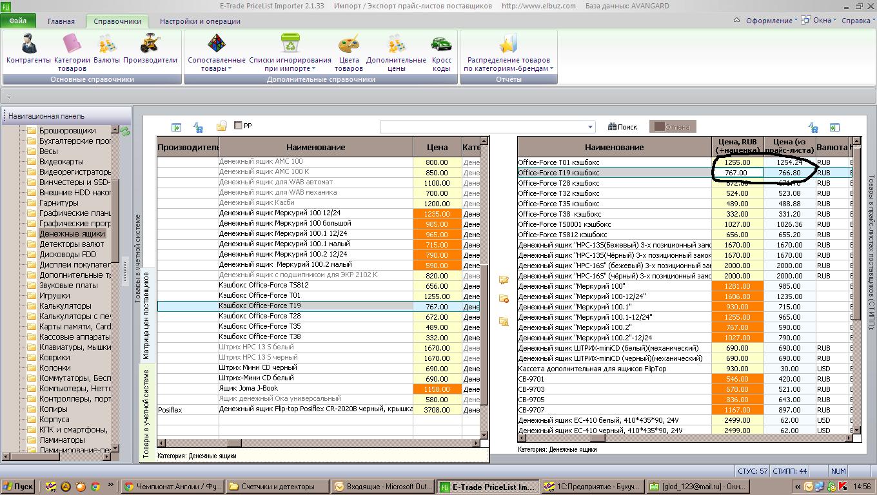
Task: Open the Цвета товаров reference
Action: pos(349,53)
